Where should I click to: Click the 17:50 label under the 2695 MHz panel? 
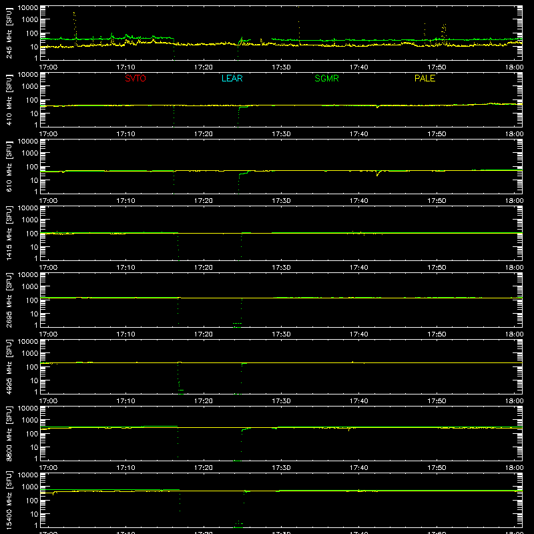[437, 334]
